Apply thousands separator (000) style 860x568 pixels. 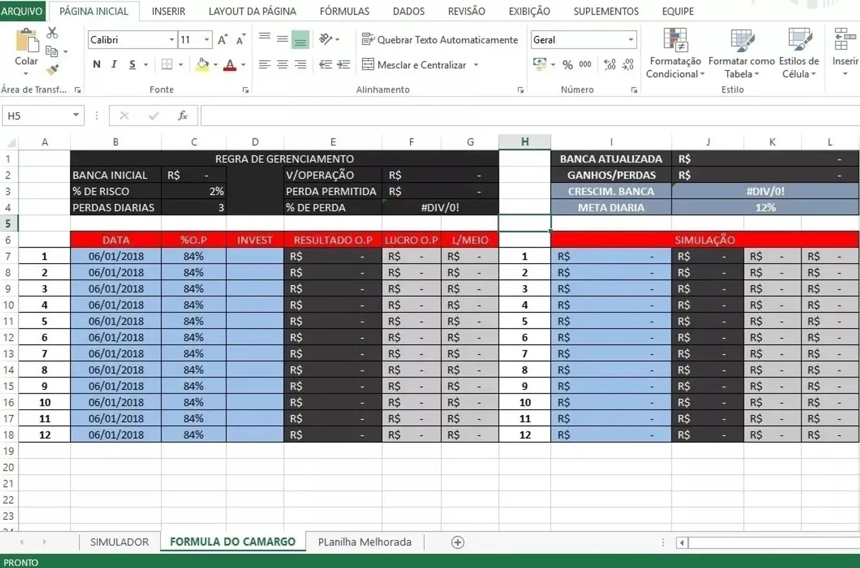(585, 65)
